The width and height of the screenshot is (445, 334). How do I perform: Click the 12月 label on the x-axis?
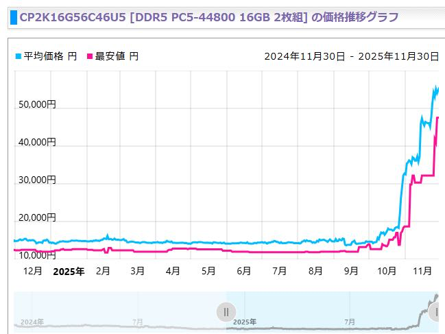click(x=32, y=271)
